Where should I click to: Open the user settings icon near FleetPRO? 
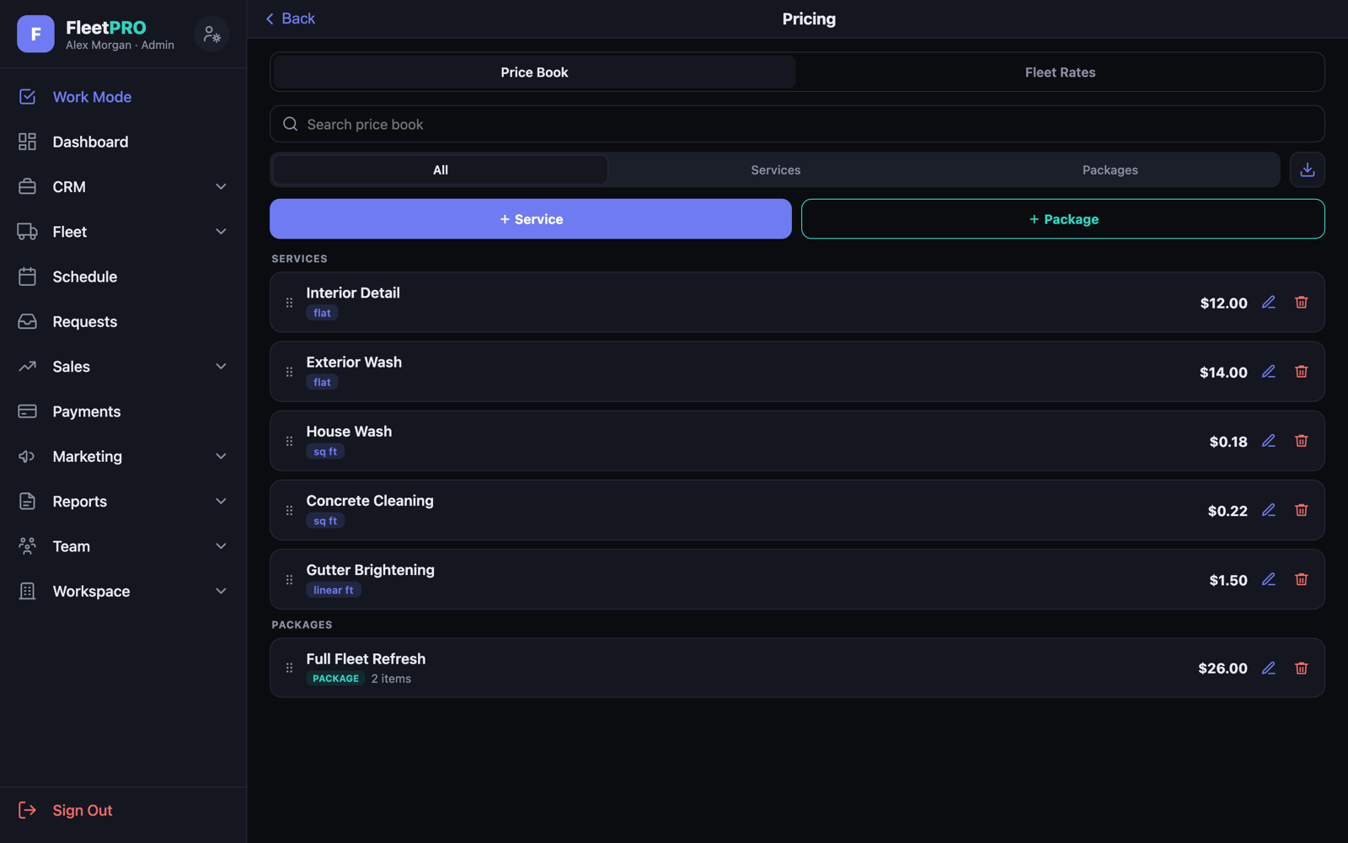211,35
